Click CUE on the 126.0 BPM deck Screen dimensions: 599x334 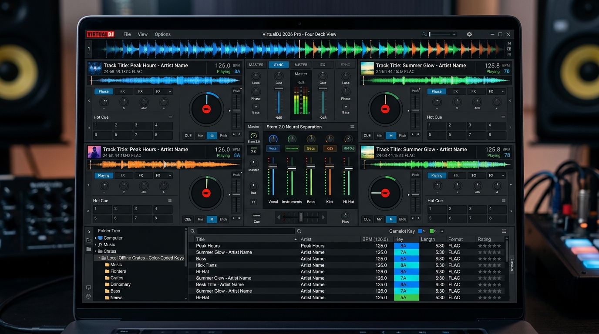pyautogui.click(x=188, y=219)
